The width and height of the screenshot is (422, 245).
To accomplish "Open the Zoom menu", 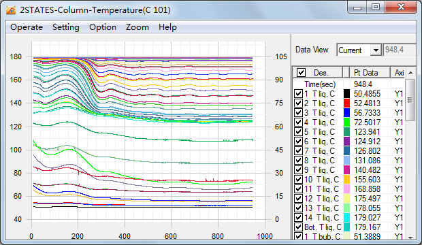I will [x=137, y=27].
